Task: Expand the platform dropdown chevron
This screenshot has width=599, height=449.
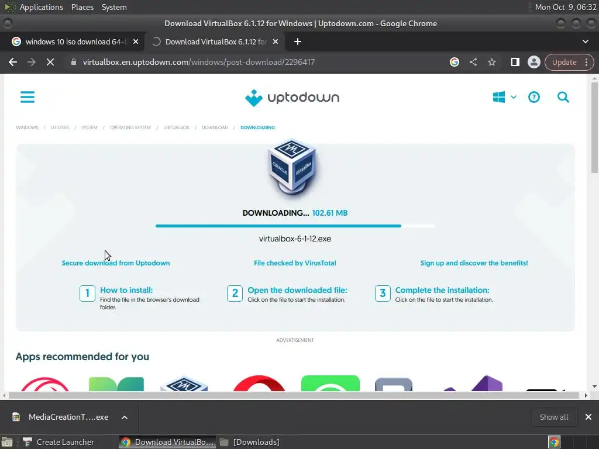Action: (514, 98)
